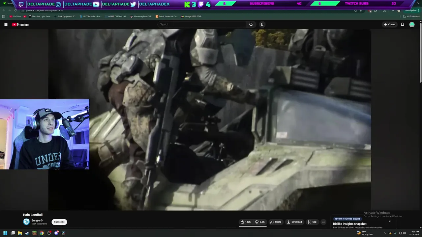Open the YouTube account avatar menu

[x=412, y=25]
